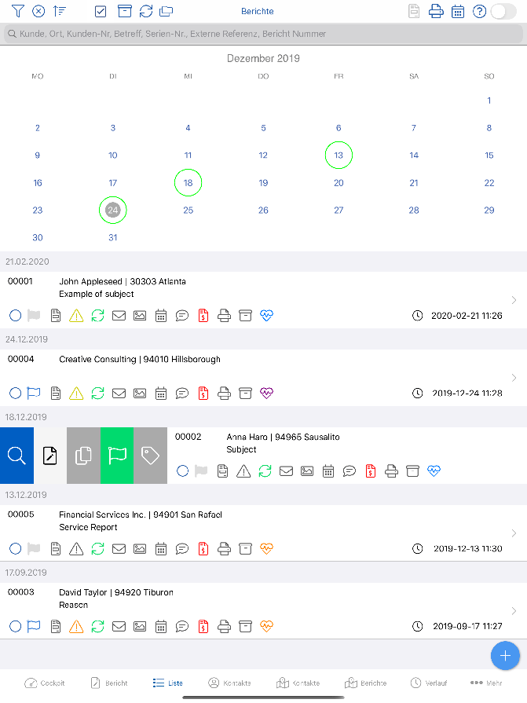Expand report 00005 Financial Services chevron
The width and height of the screenshot is (527, 703).
point(514,533)
